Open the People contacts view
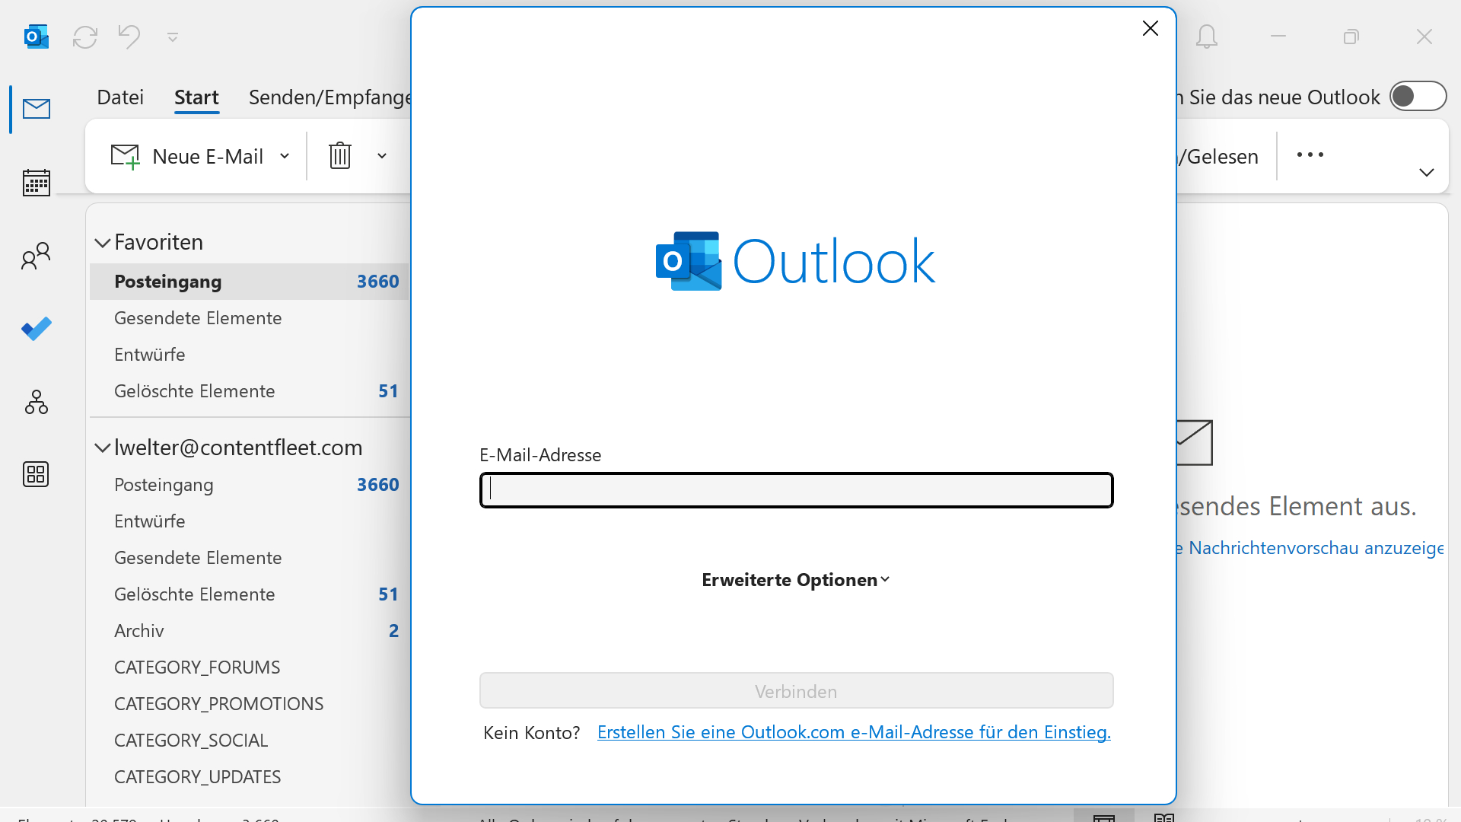Screen dimensions: 1461x822 click(37, 256)
